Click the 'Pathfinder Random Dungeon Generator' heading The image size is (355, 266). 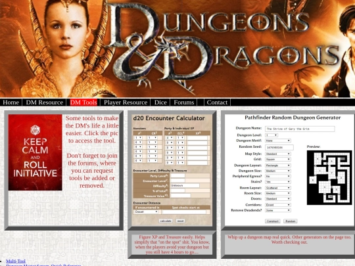point(293,118)
